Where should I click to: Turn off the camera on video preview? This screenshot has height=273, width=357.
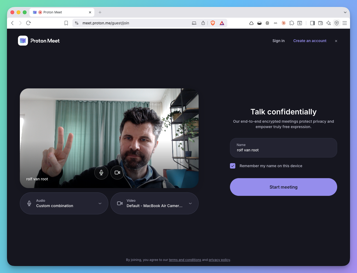(117, 173)
